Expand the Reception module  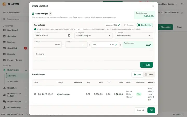(26, 88)
